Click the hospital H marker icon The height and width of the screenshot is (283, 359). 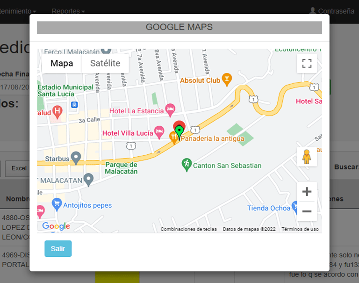(x=57, y=112)
